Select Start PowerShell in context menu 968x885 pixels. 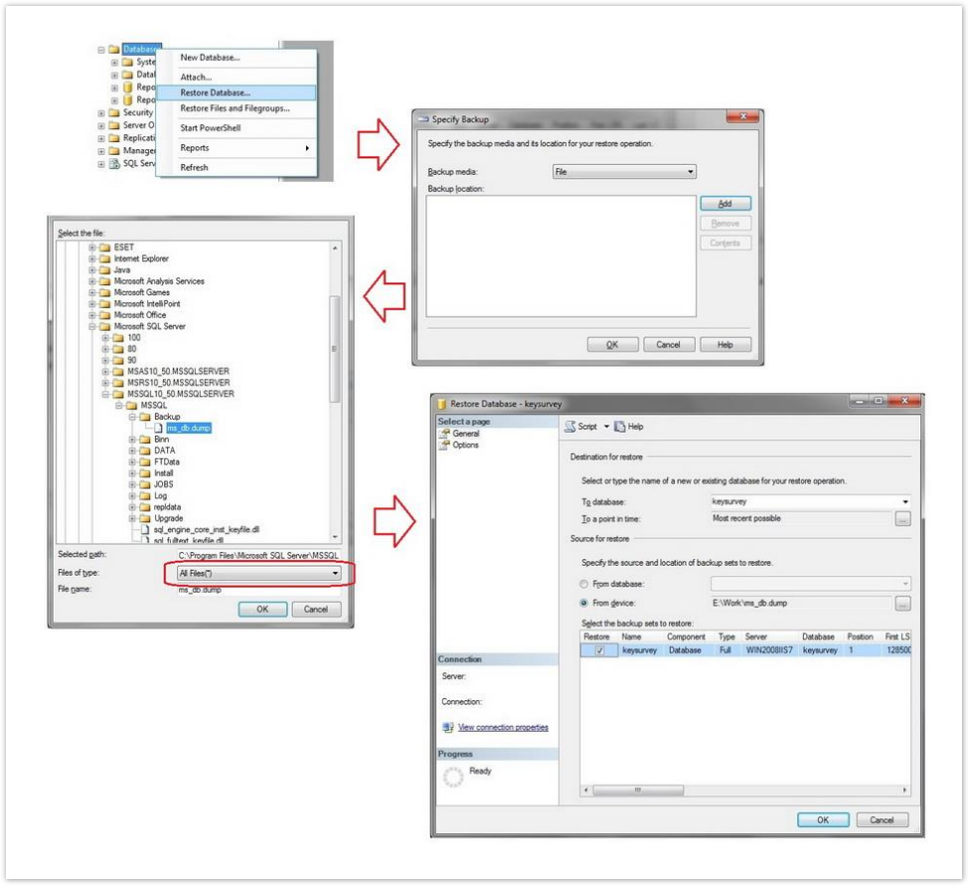tap(211, 128)
